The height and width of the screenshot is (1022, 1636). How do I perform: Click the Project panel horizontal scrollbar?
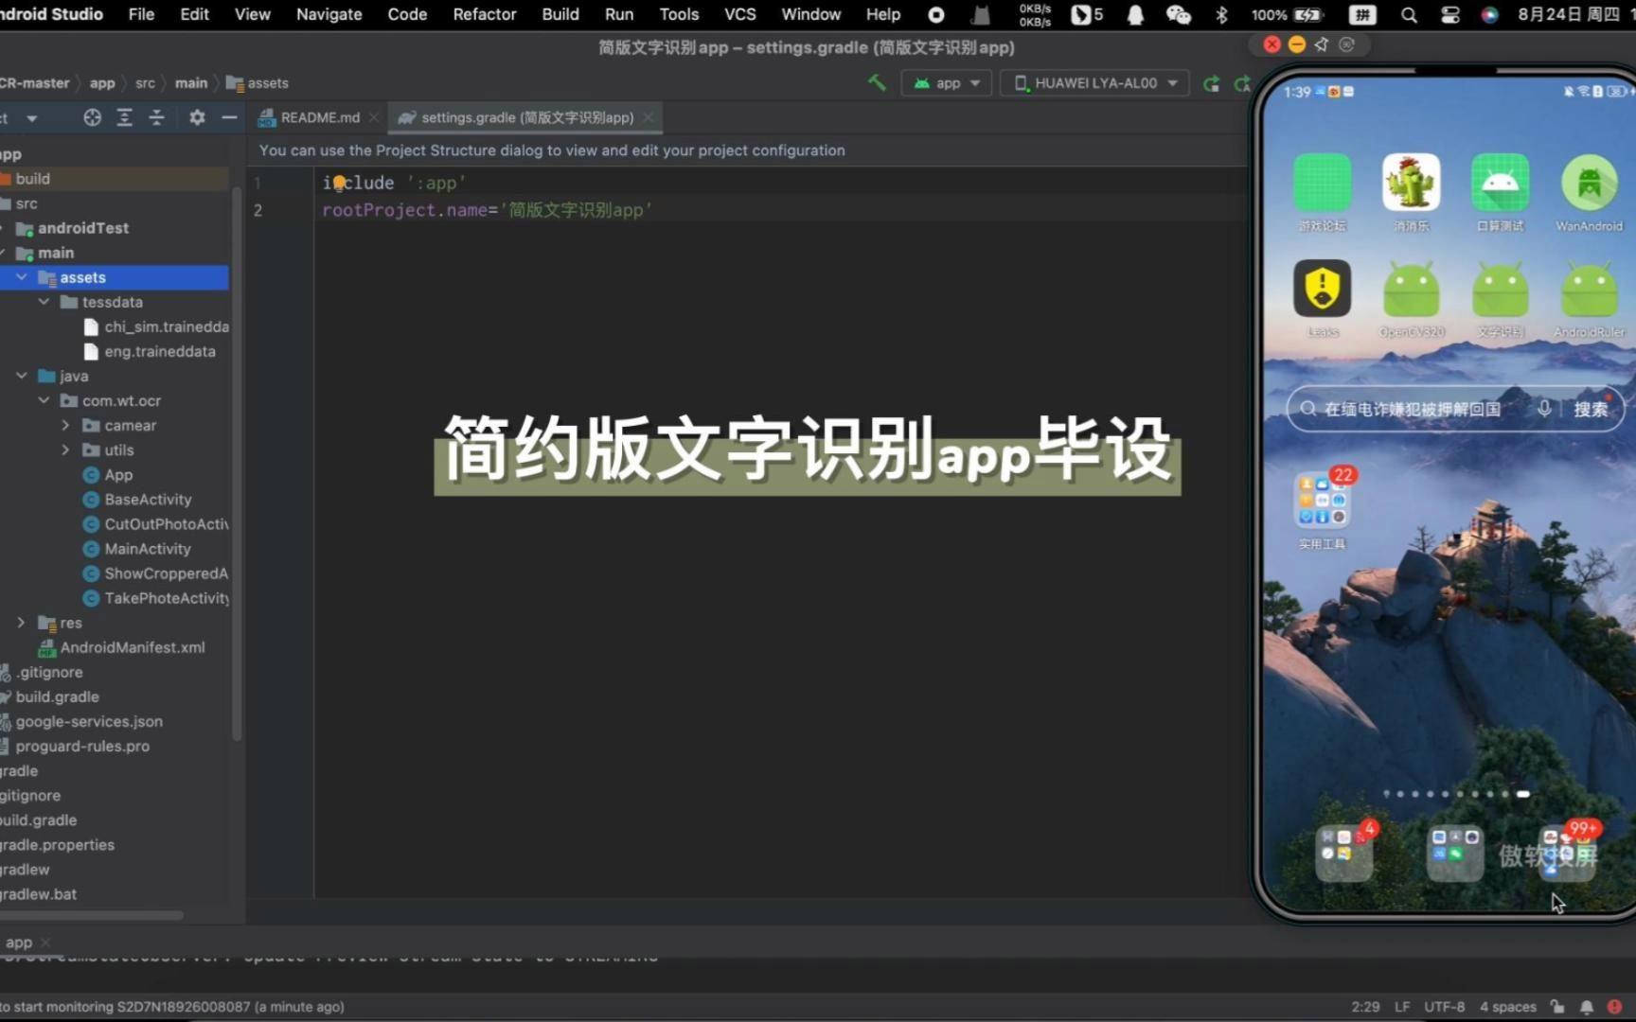point(91,915)
